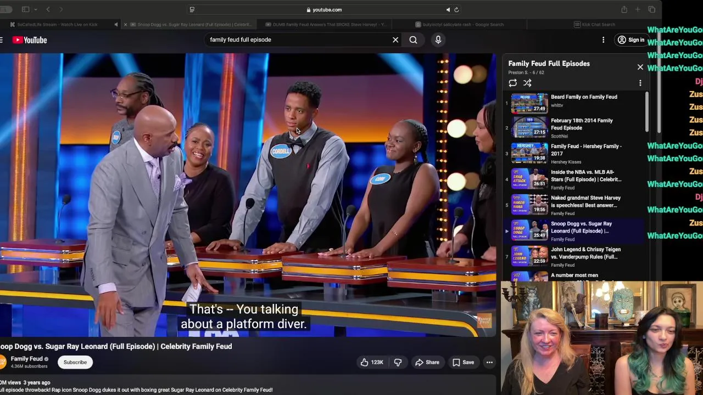Switch to SoCalledLife Stream Kick tab
This screenshot has height=395, width=703.
click(57, 24)
